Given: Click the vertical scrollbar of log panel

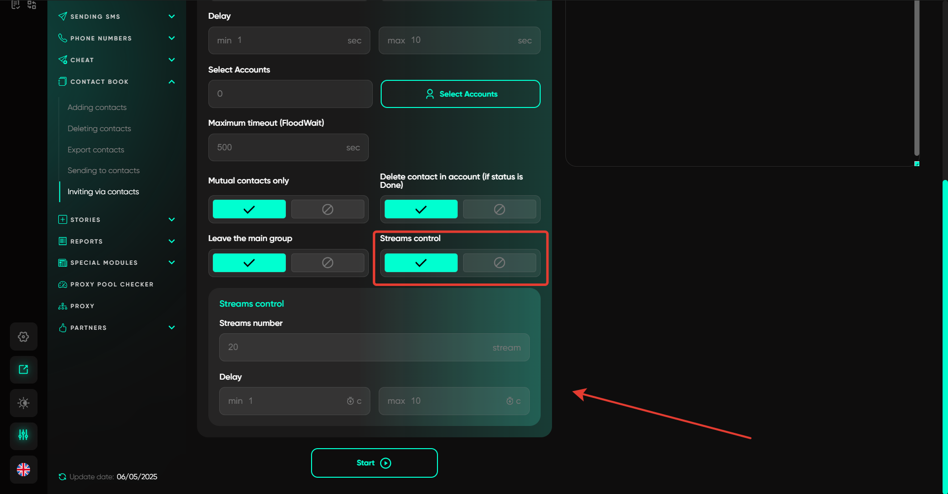Looking at the screenshot, I should click(916, 79).
